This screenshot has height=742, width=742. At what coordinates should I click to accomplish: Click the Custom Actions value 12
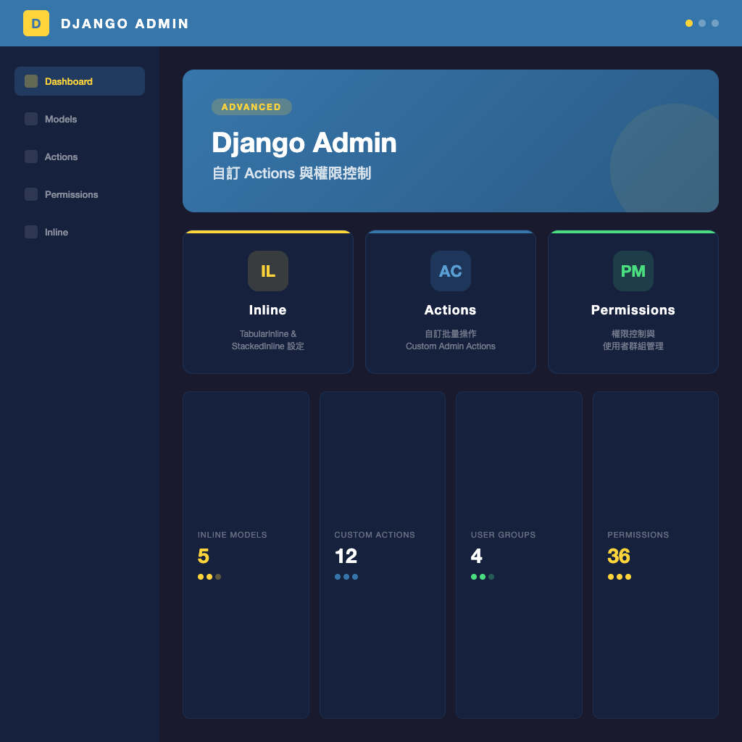tap(346, 556)
